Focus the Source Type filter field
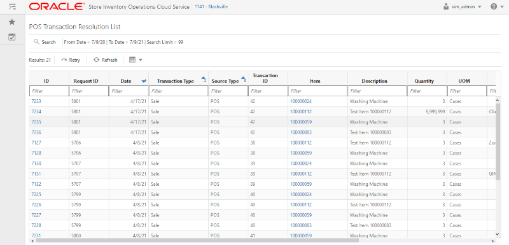 point(228,91)
